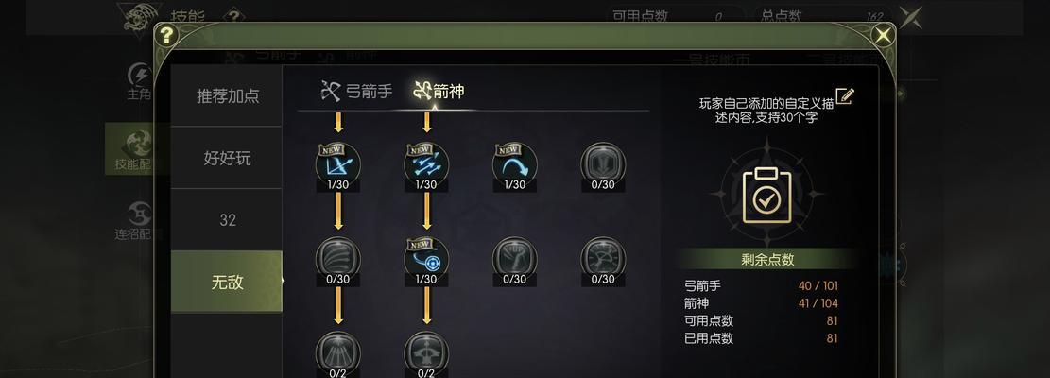Select the curved arrow skill icon 1/30
Image resolution: width=1050 pixels, height=378 pixels.
[515, 164]
